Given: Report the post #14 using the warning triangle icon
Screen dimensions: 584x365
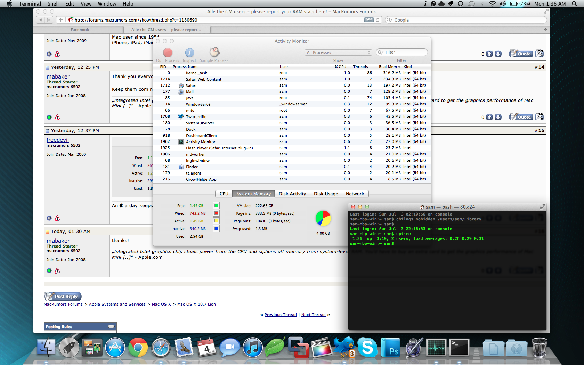Looking at the screenshot, I should coord(57,117).
